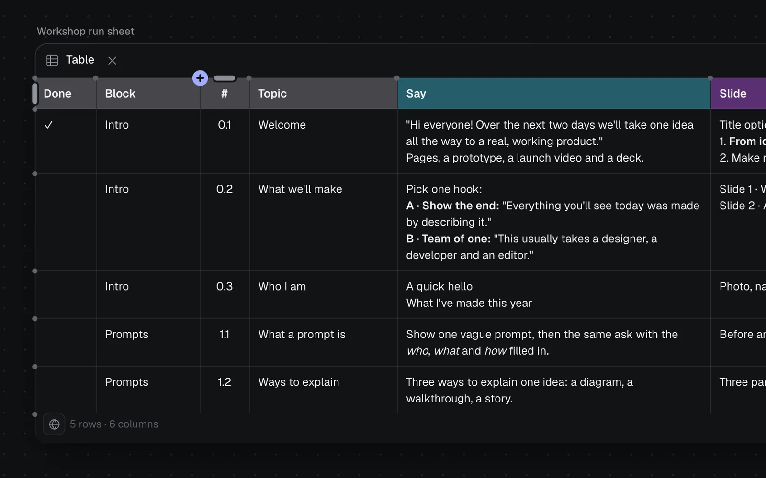Click the 1.2 number cell
The height and width of the screenshot is (478, 766).
225,390
